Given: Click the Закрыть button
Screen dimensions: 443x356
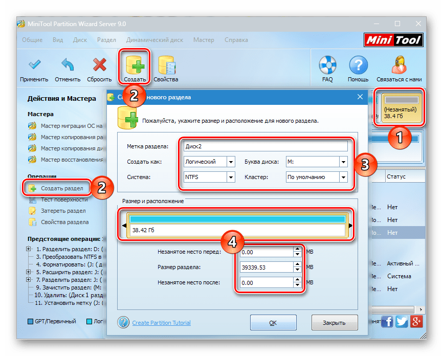Looking at the screenshot, I should click(x=335, y=322).
